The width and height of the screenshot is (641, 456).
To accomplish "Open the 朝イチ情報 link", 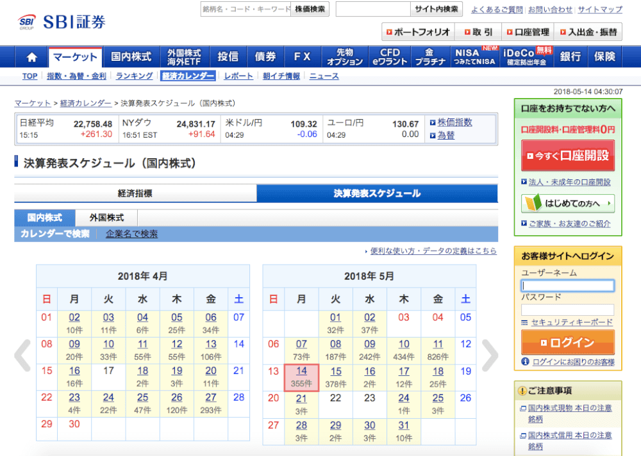I will point(281,76).
